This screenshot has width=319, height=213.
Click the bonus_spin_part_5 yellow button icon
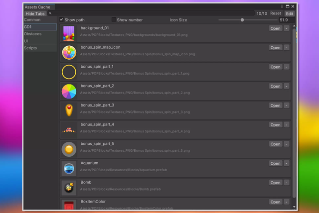(69, 149)
